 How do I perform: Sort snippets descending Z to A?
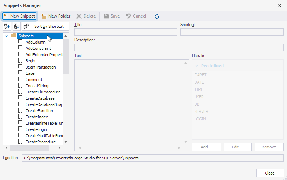tap(17, 26)
